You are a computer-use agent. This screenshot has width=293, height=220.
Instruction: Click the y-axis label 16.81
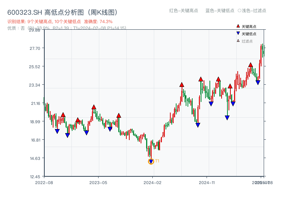click(x=36, y=140)
